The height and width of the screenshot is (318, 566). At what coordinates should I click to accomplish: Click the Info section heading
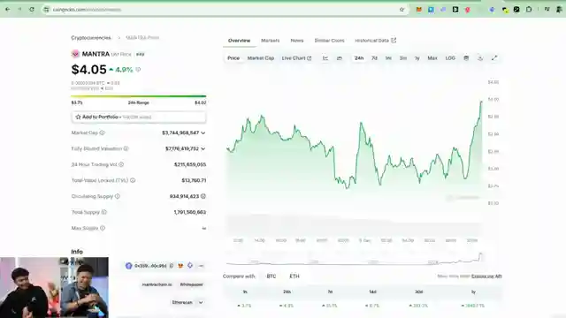click(x=77, y=252)
